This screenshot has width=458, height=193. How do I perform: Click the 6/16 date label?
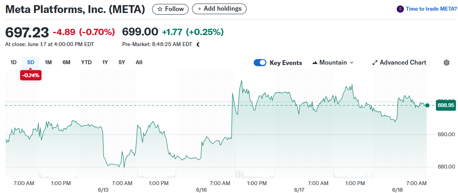point(202,190)
